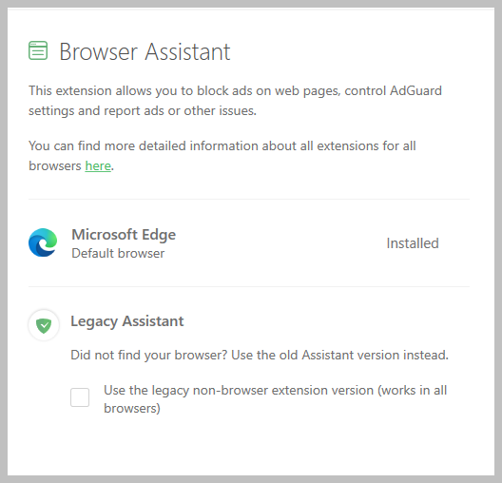Select the Microsoft Edge browser name

tap(124, 235)
